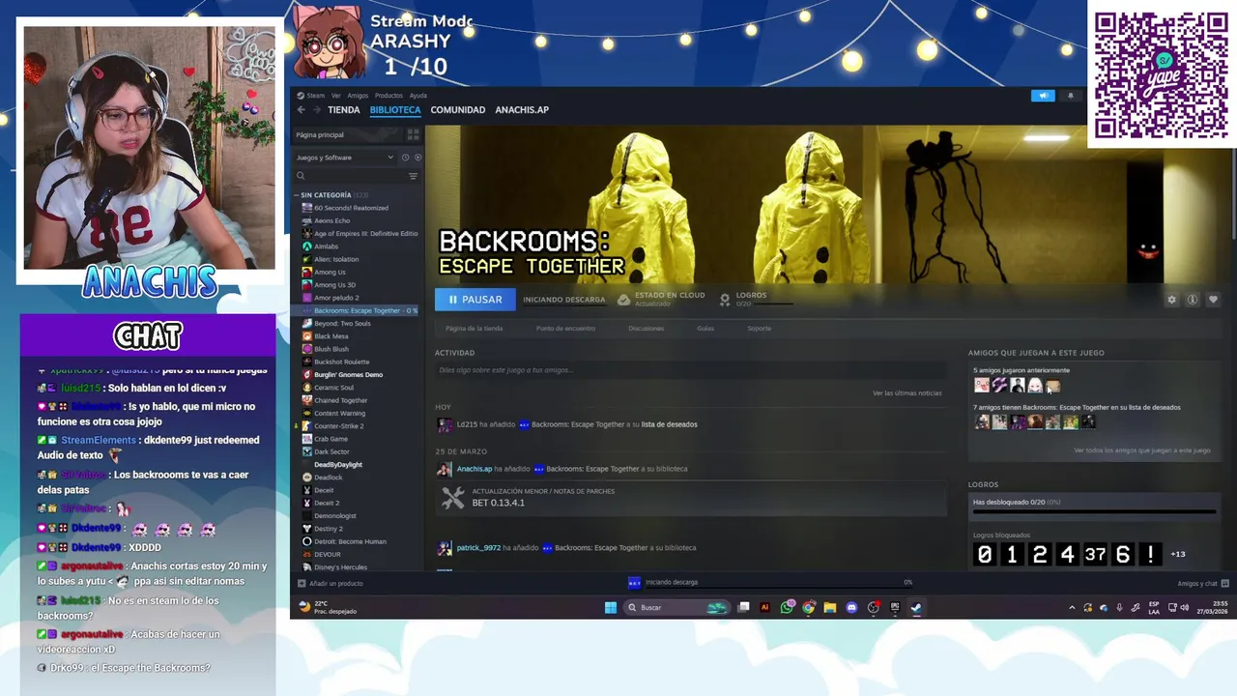Screen dimensions: 1237x696
Task: Show recent games via clock icon
Action: click(x=405, y=158)
